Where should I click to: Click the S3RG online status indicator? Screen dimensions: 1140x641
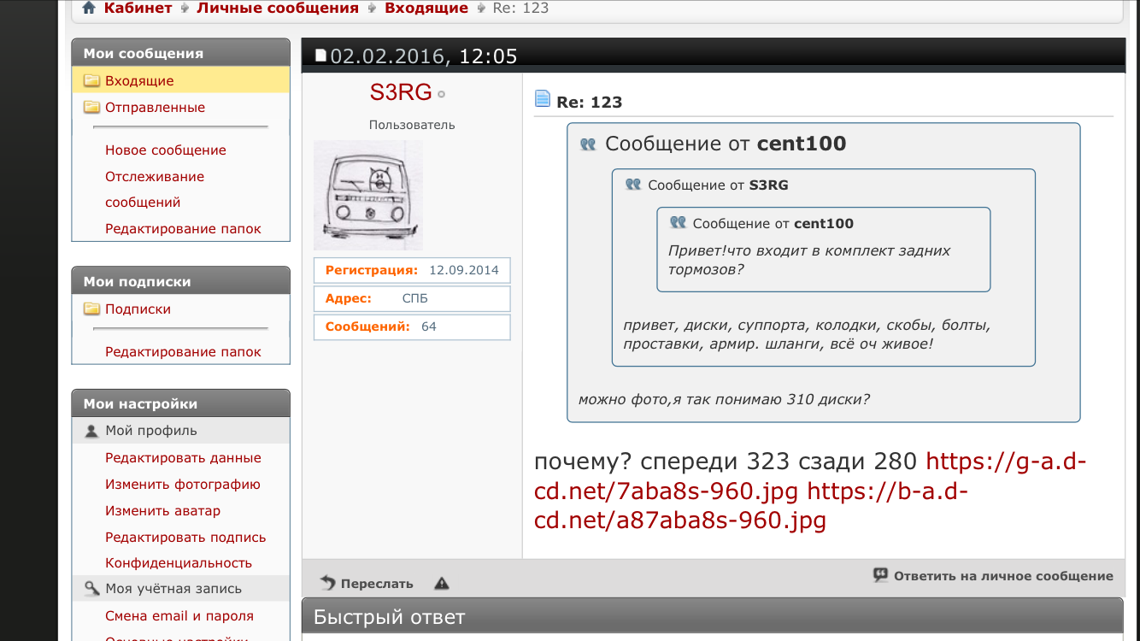click(x=442, y=94)
